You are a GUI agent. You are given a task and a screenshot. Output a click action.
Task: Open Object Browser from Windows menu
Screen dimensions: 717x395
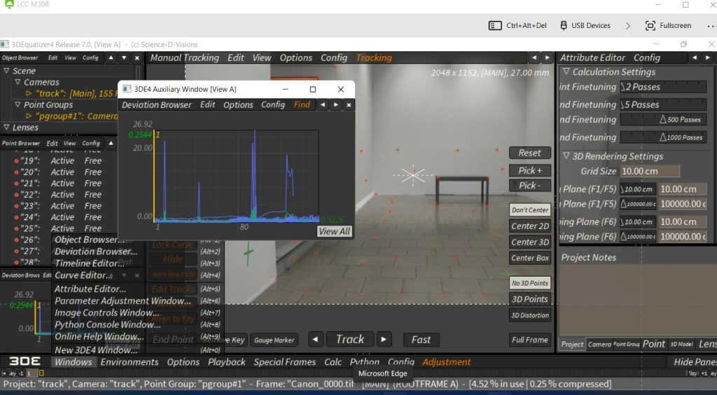click(90, 240)
